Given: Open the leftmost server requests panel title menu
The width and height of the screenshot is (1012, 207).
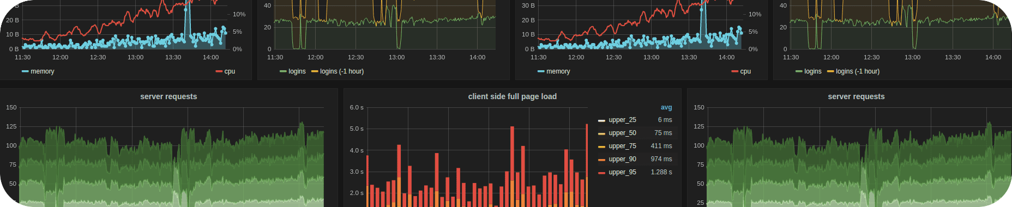Looking at the screenshot, I should [x=168, y=96].
